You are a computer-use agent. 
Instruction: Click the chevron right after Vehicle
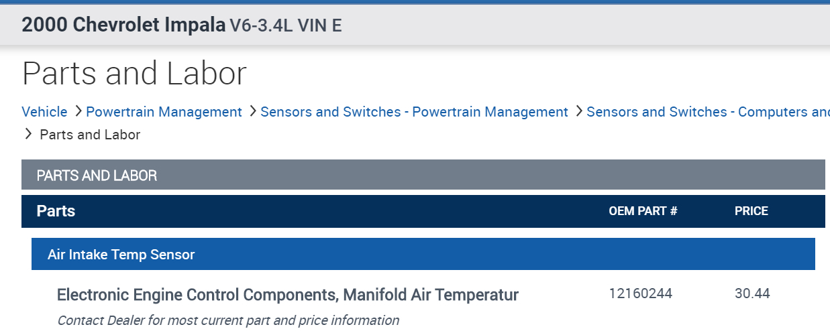coord(78,111)
